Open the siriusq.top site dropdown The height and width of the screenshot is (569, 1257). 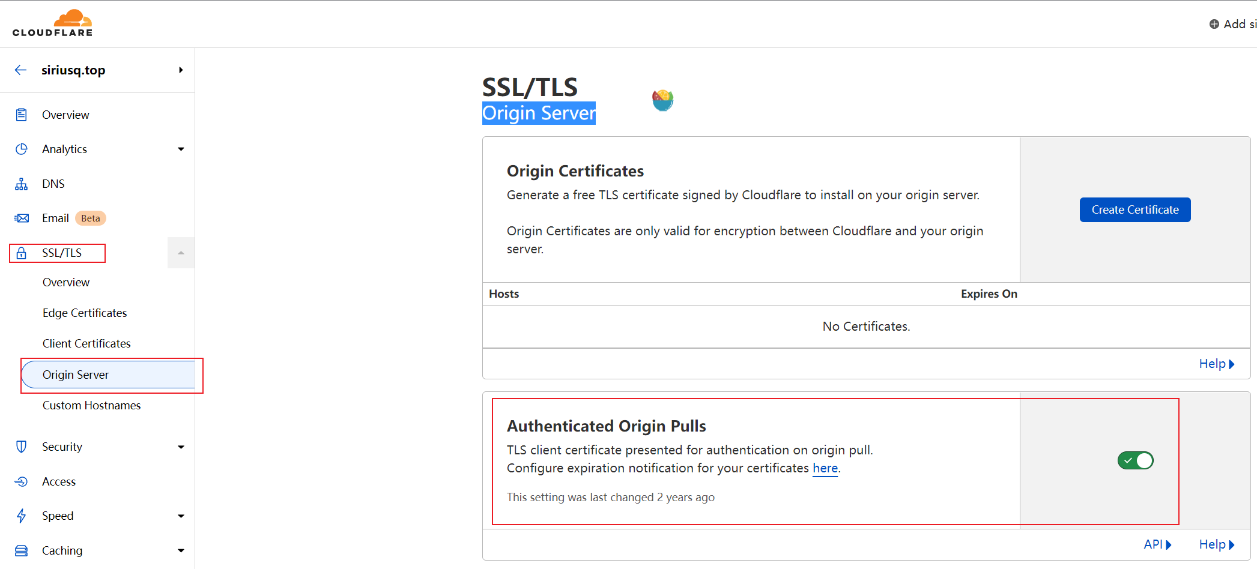tap(181, 70)
